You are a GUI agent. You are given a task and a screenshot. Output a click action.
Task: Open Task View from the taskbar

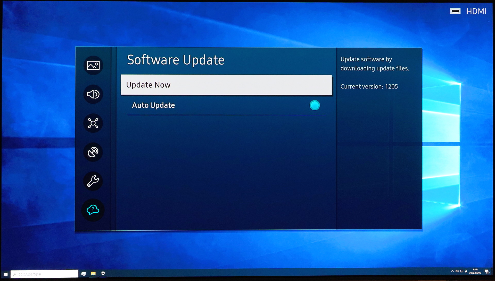(84, 274)
